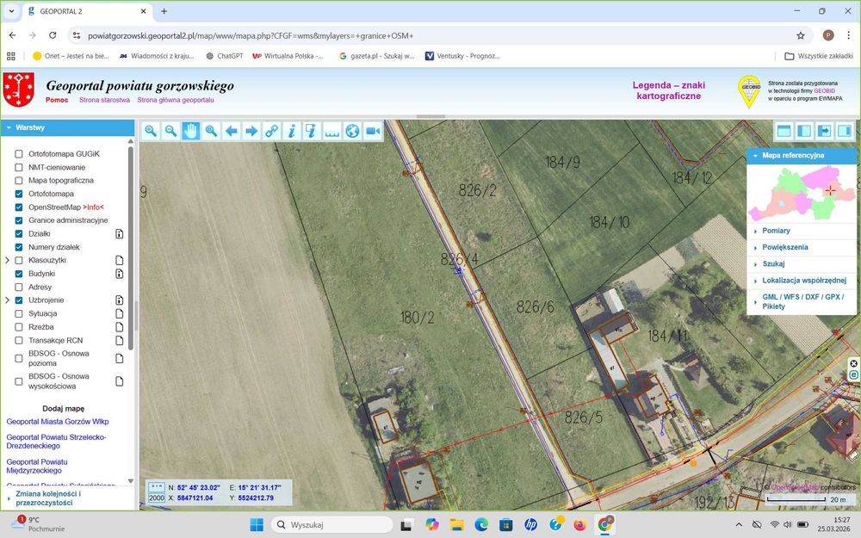Uncheck the Numery działek layer

tap(19, 247)
